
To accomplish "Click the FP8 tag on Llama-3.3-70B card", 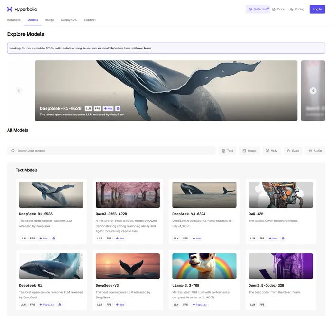I will pyautogui.click(x=185, y=305).
